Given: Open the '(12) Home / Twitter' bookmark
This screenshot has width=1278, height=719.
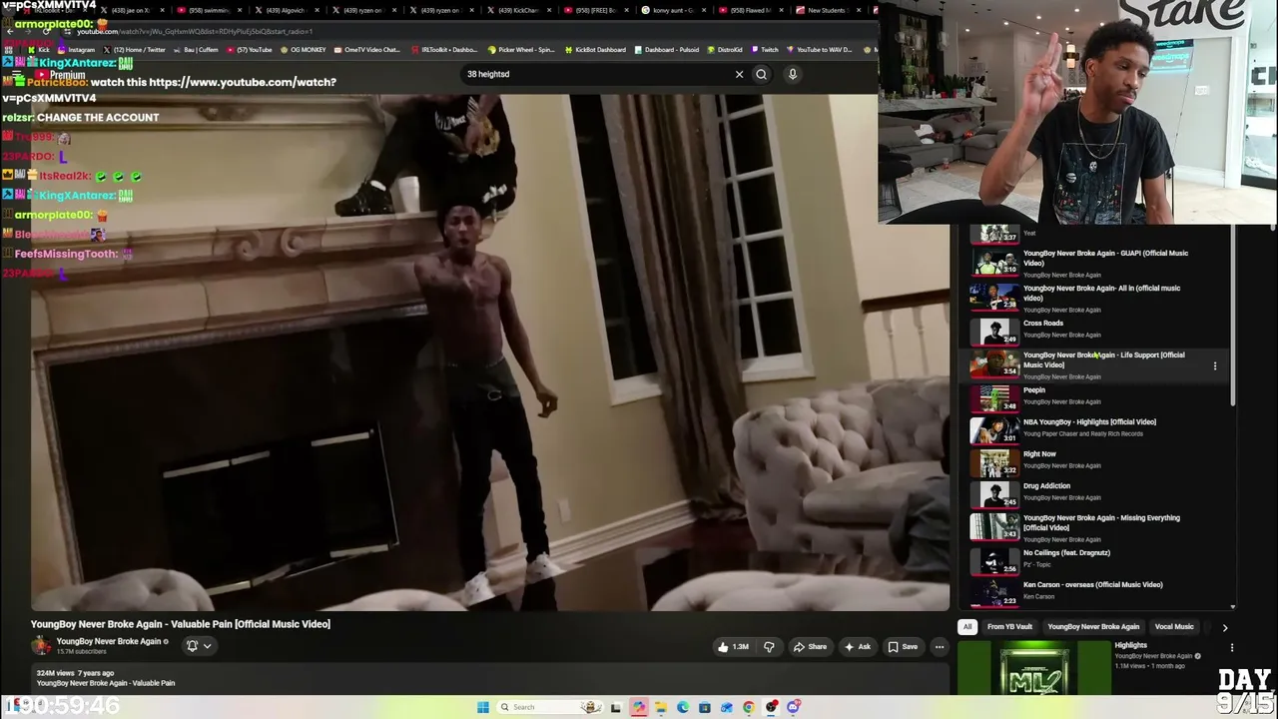Looking at the screenshot, I should [x=134, y=50].
